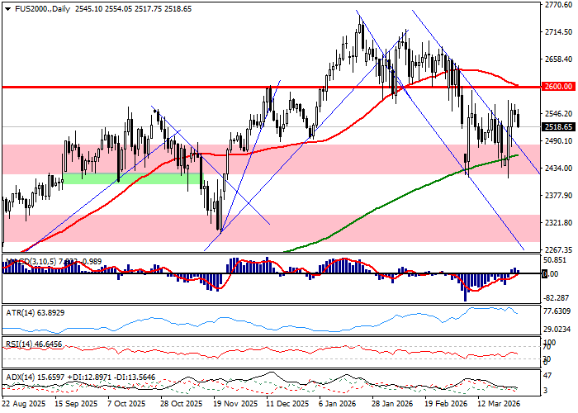
Task: Click the red 2600.00 price label
Action: 558,87
